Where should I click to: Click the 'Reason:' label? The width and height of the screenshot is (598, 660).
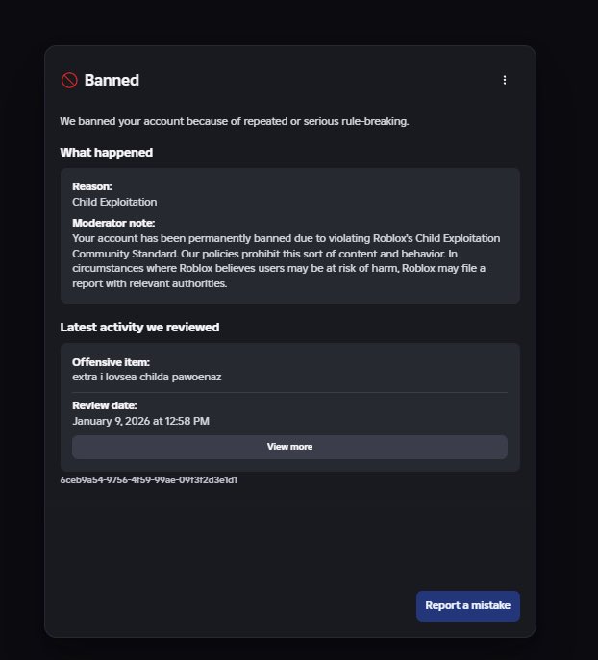pyautogui.click(x=92, y=186)
